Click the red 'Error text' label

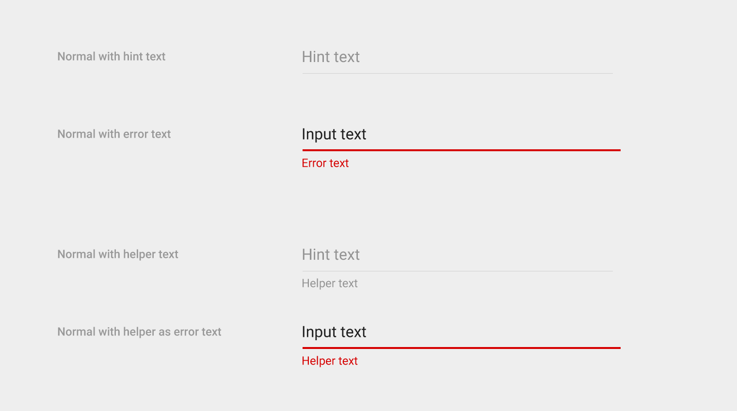point(325,163)
